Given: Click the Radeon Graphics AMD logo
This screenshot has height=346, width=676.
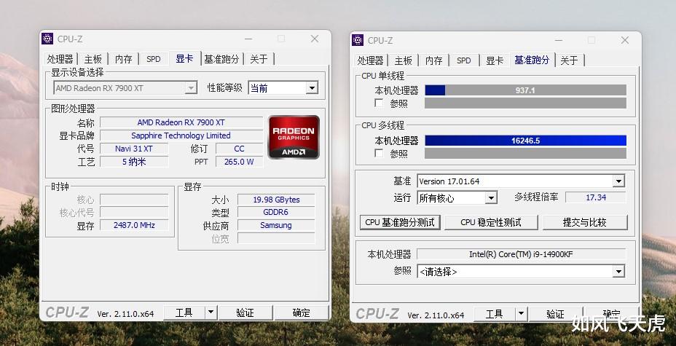Looking at the screenshot, I should 294,137.
